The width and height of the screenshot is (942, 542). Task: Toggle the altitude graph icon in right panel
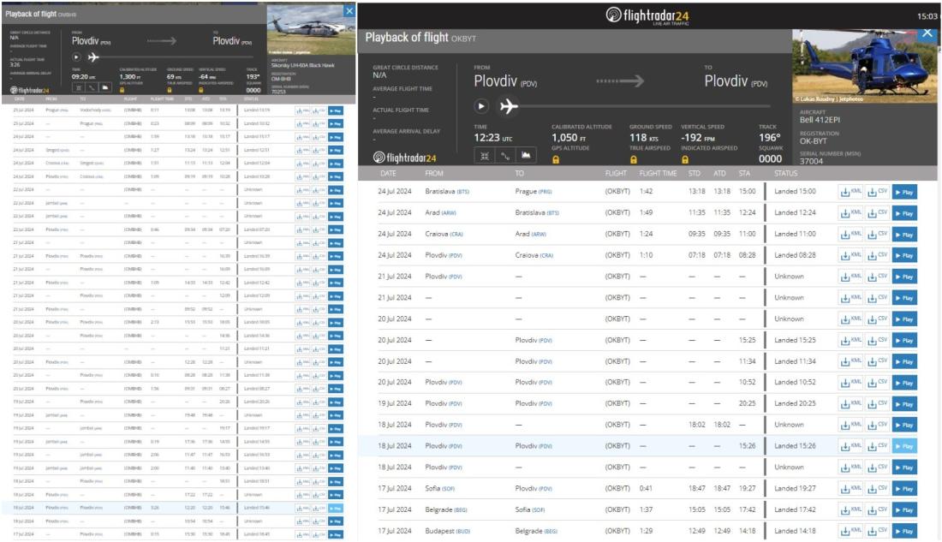pyautogui.click(x=526, y=156)
